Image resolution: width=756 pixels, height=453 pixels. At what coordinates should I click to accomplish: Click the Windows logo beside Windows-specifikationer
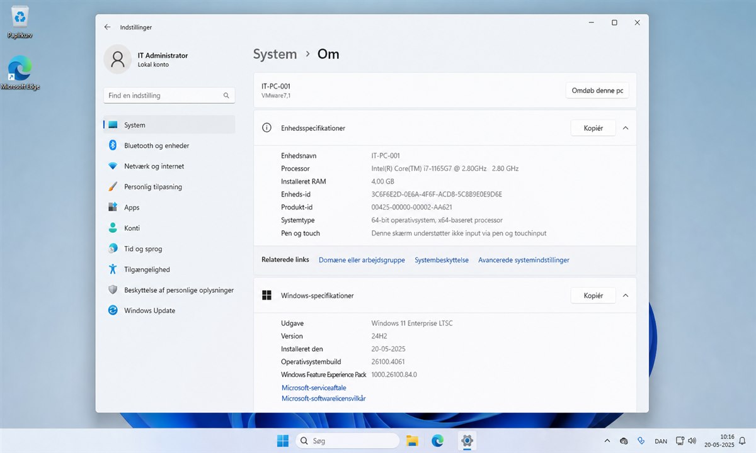pos(266,295)
